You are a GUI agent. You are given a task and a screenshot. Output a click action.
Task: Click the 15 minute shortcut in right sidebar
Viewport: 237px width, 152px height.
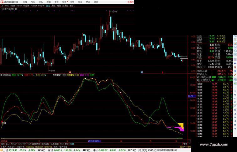(x=235, y=95)
